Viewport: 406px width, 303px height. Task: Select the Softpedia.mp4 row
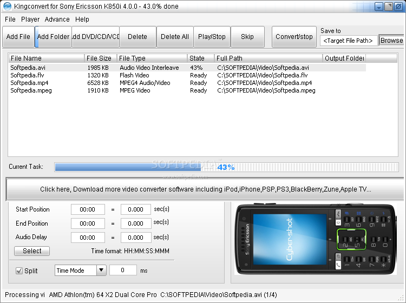(x=187, y=83)
